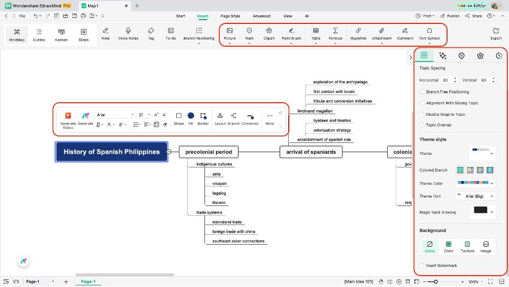509x287 pixels.
Task: Open the Theme dropdown
Action: pyautogui.click(x=482, y=153)
